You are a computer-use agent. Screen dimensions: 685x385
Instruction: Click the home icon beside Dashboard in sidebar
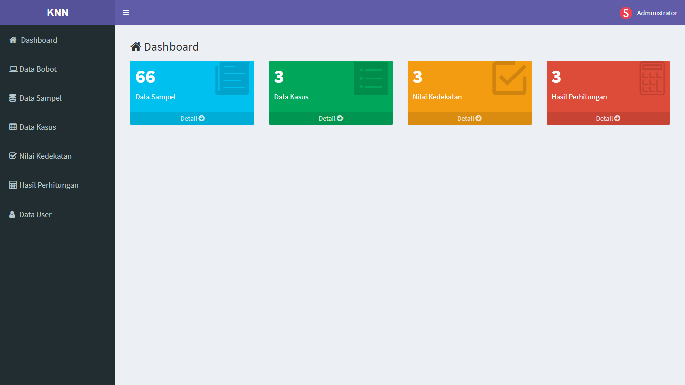(13, 40)
